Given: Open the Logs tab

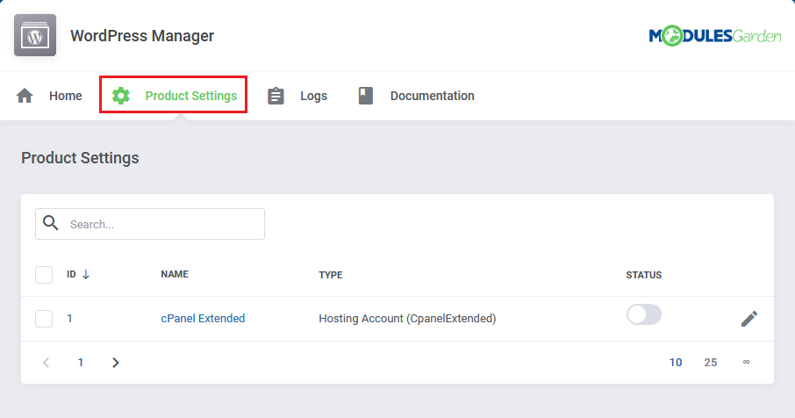Looking at the screenshot, I should click(297, 96).
